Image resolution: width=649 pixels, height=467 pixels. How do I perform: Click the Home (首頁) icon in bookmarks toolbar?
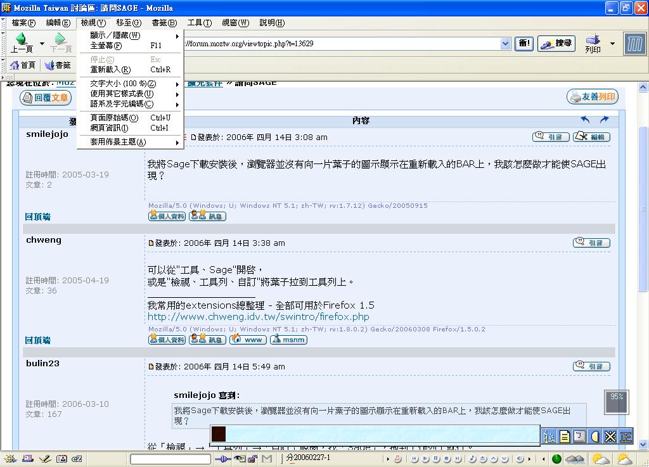pyautogui.click(x=23, y=65)
